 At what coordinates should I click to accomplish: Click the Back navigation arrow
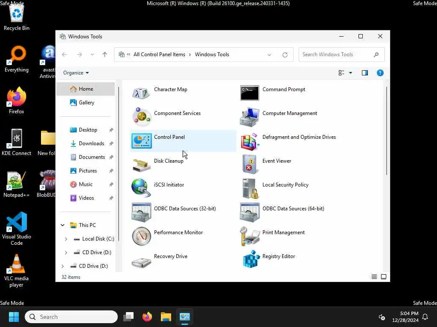[x=64, y=54]
